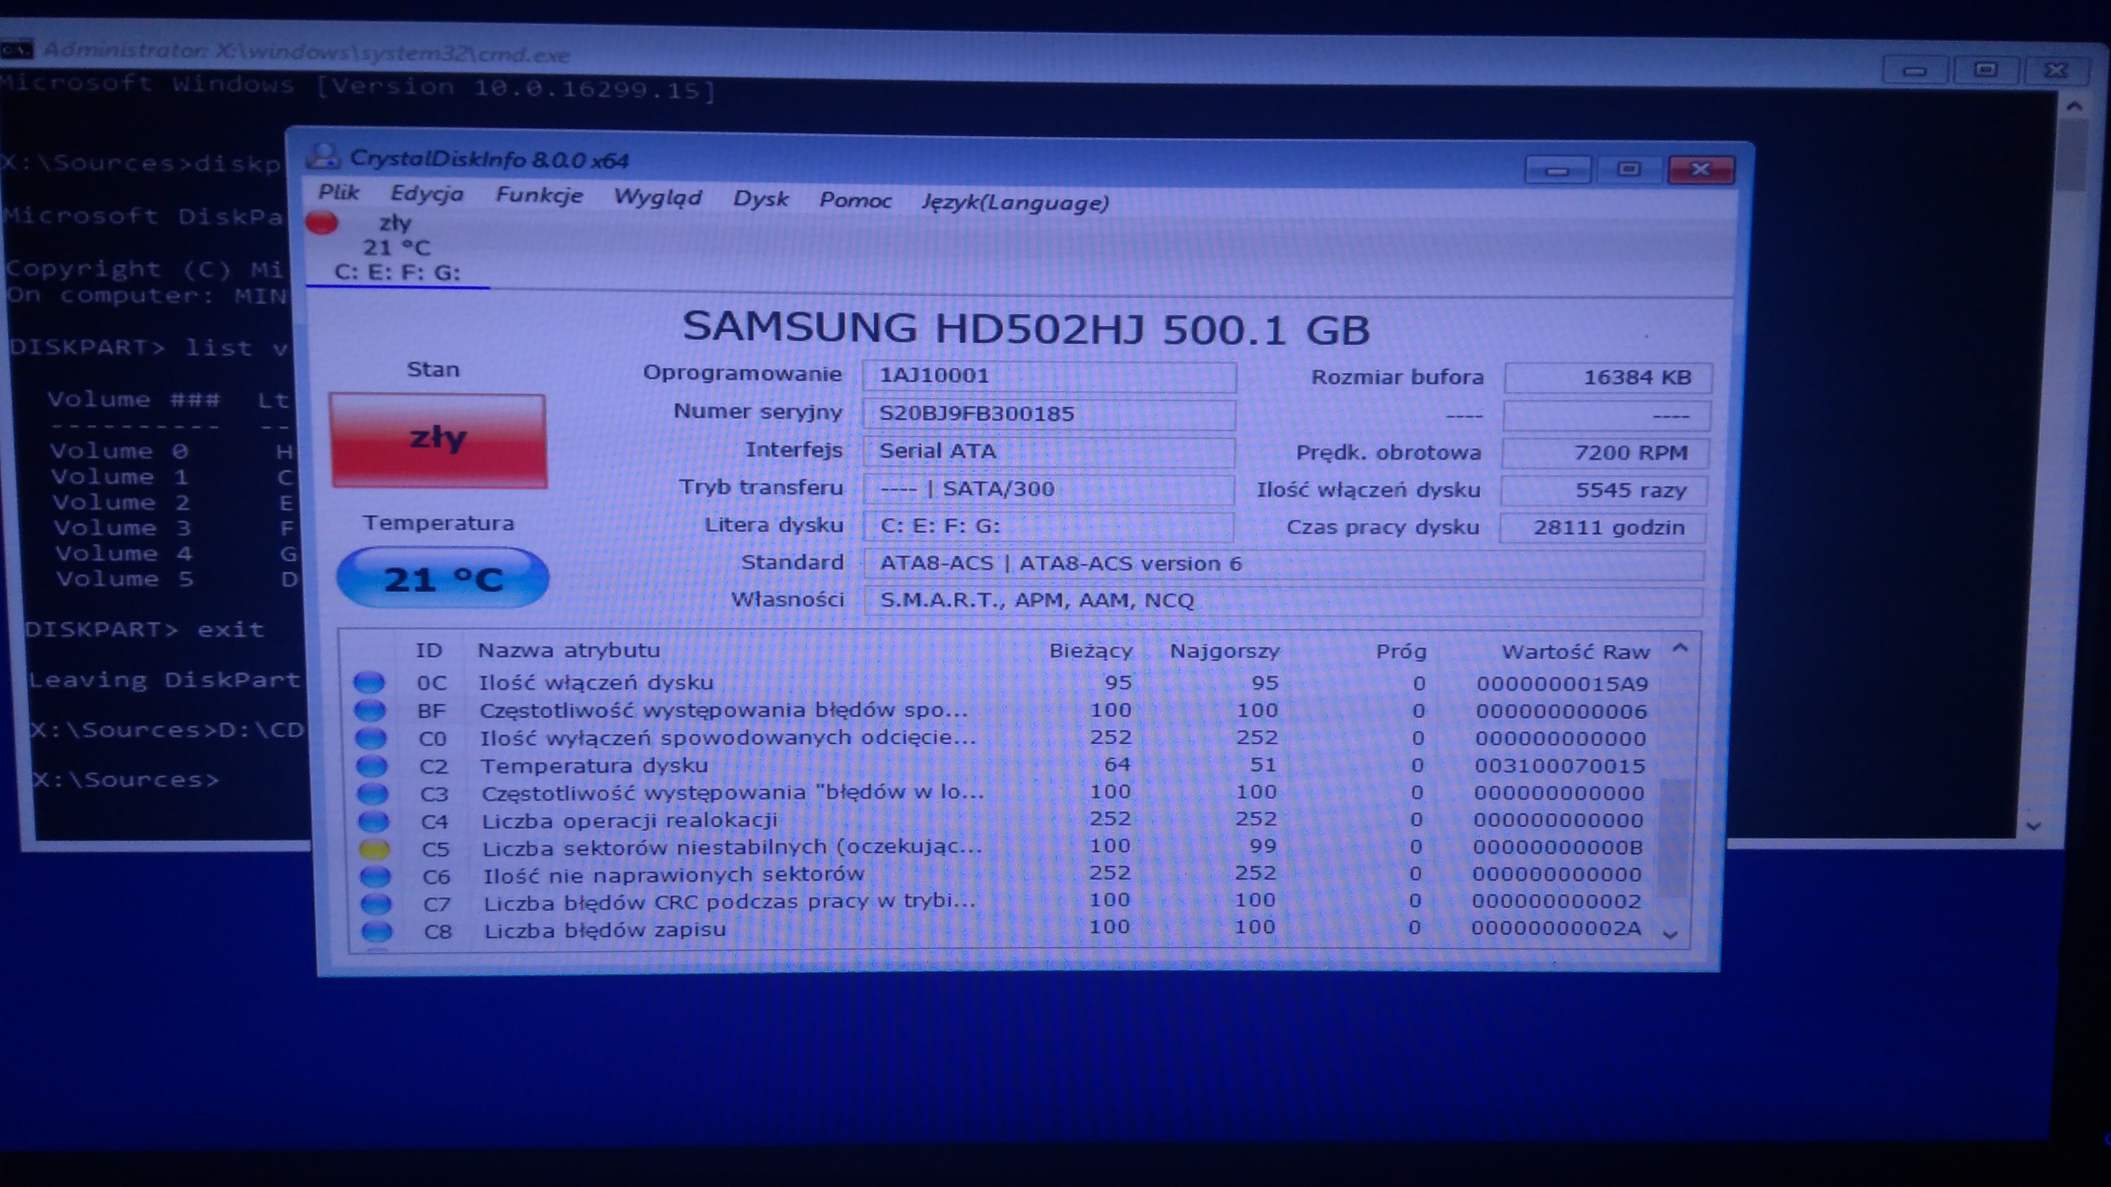This screenshot has width=2111, height=1187.
Task: Click the Oprogramowanie field showing 1AJ10001
Action: [x=1049, y=376]
